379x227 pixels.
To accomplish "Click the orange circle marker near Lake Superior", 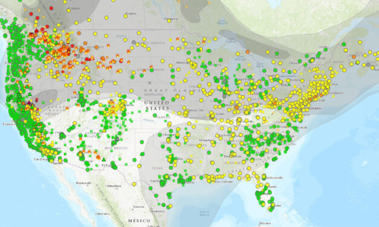I will coord(247,52).
